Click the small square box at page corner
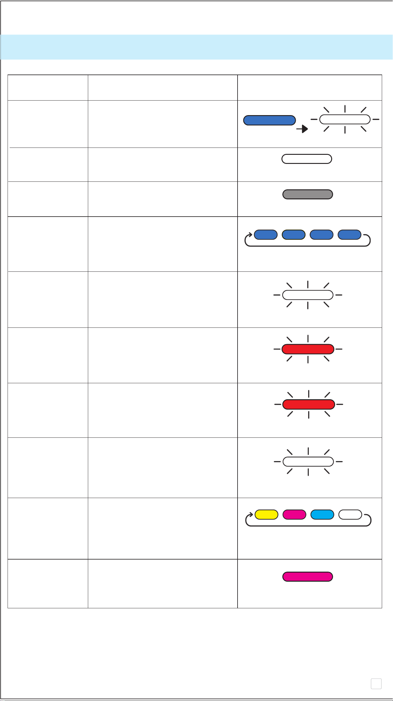393x701 pixels. (x=376, y=684)
